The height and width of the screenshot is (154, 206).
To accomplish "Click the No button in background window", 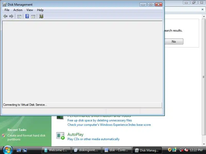I will click(x=174, y=42).
